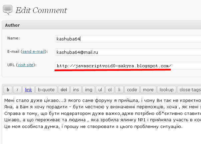
Task: Insert an image with img button
Action: (x=88, y=90)
